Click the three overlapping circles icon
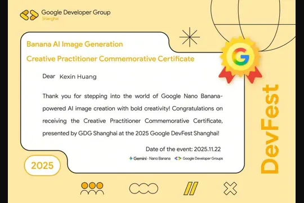Image resolution: width=304 pixels, height=203 pixels. pyautogui.click(x=144, y=188)
